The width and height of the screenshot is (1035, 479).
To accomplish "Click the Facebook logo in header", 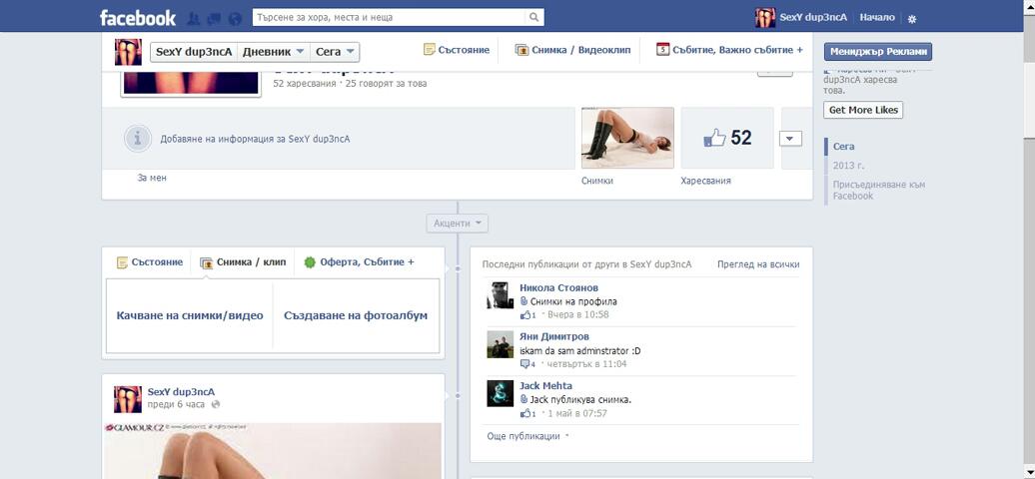I will pos(138,17).
